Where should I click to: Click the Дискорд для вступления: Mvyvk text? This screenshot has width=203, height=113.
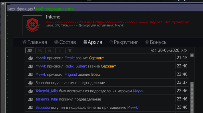point(101,25)
